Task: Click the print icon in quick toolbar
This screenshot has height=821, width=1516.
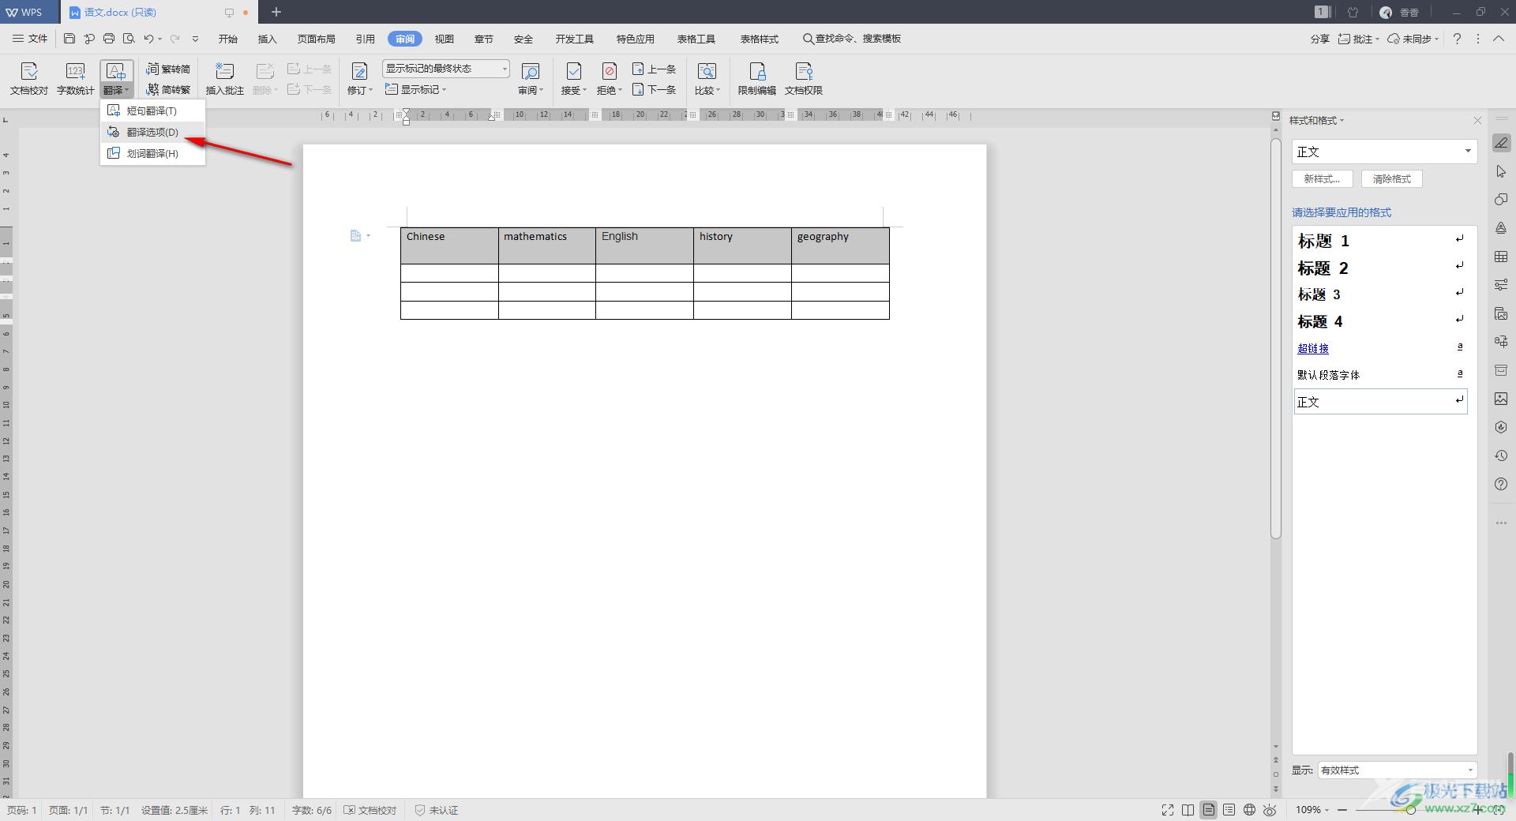Action: tap(109, 39)
